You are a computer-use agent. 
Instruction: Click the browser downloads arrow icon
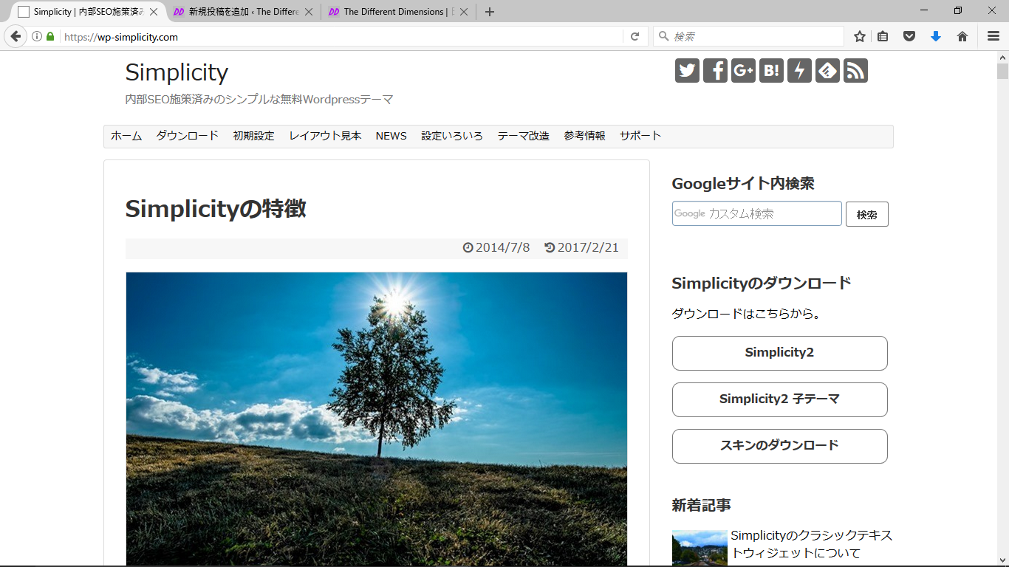click(936, 36)
